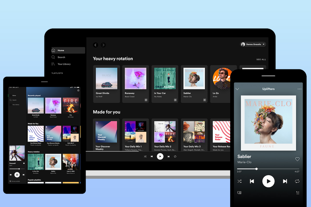Screen dimensions: 311x207
Task: Click the Farewell album art on tablet
Action: point(17,153)
